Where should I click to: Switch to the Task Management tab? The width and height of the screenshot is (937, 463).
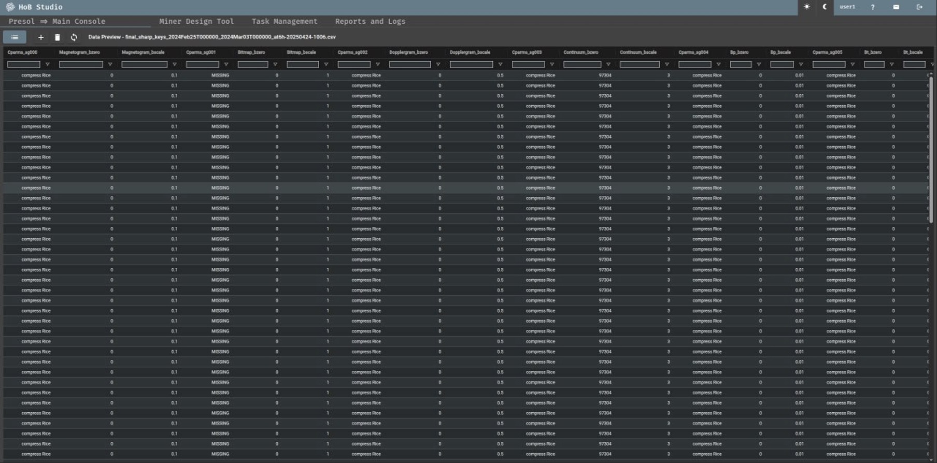[x=285, y=21]
